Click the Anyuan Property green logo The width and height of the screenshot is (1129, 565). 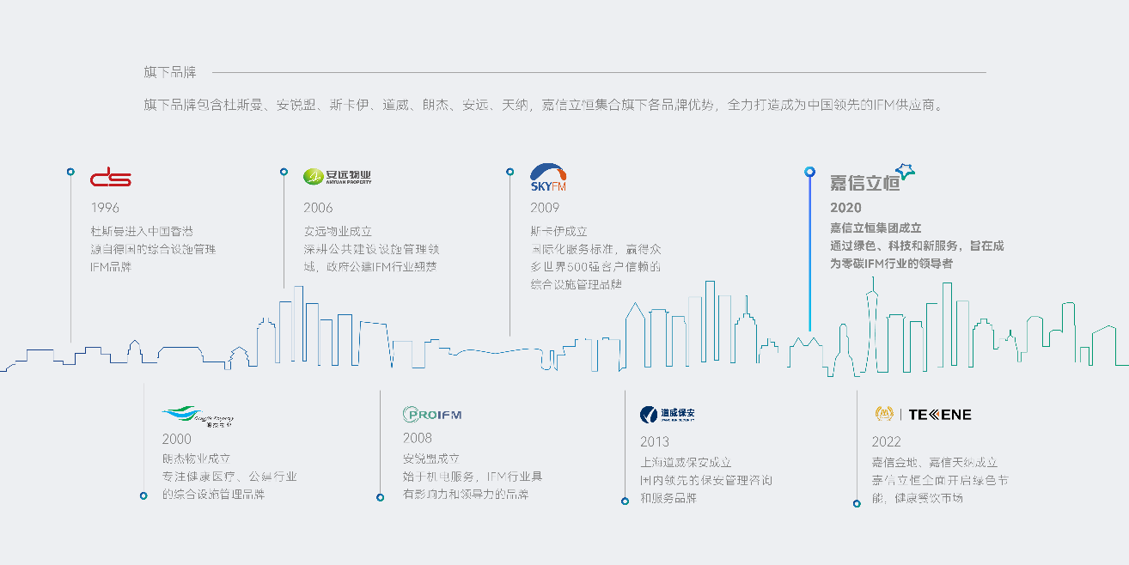(338, 177)
